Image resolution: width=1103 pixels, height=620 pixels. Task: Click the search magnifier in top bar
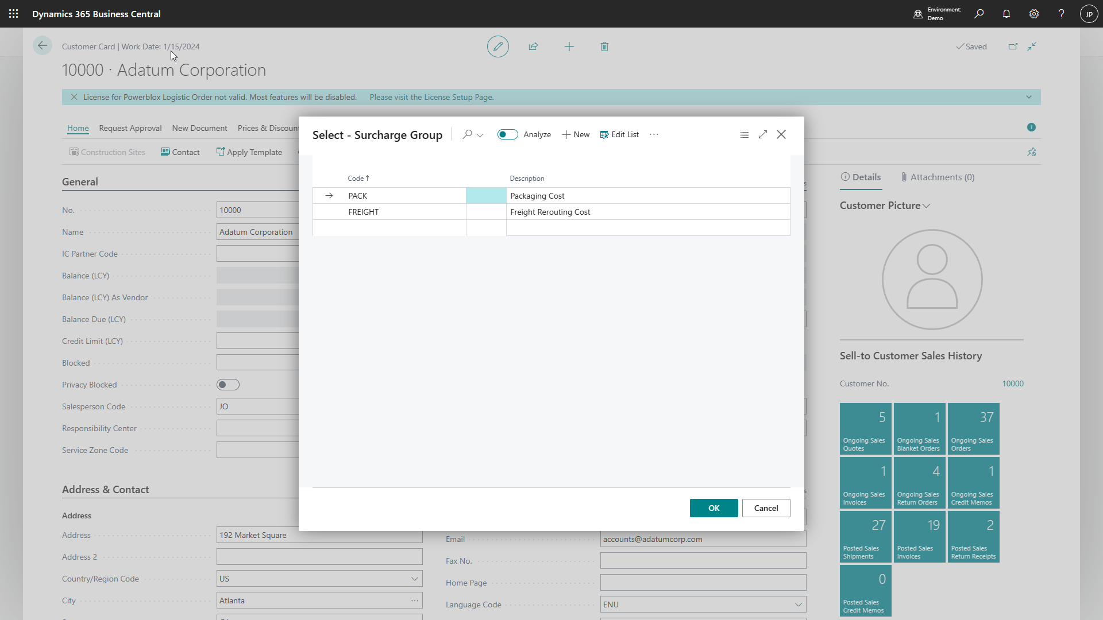979,14
